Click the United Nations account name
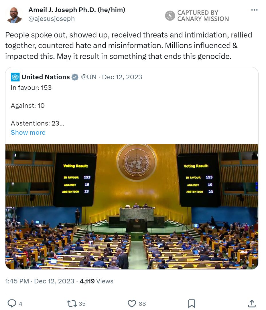Image resolution: width=266 pixels, height=310 pixels. [46, 77]
